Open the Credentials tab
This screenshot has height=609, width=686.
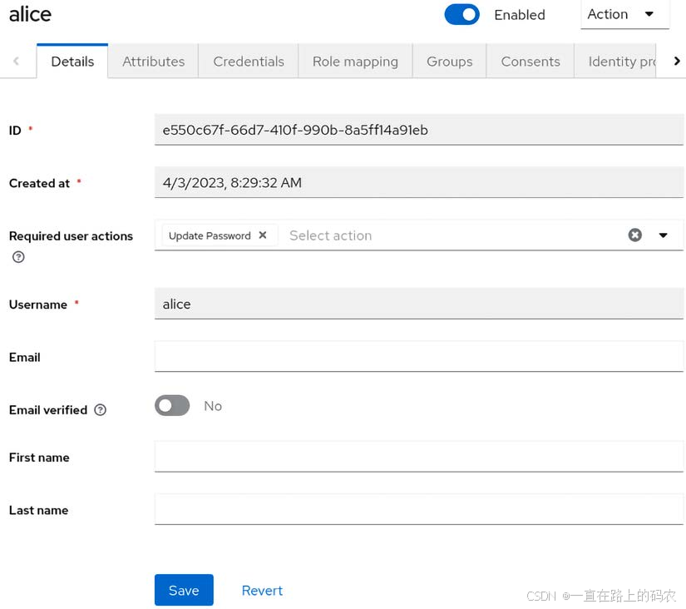(249, 62)
